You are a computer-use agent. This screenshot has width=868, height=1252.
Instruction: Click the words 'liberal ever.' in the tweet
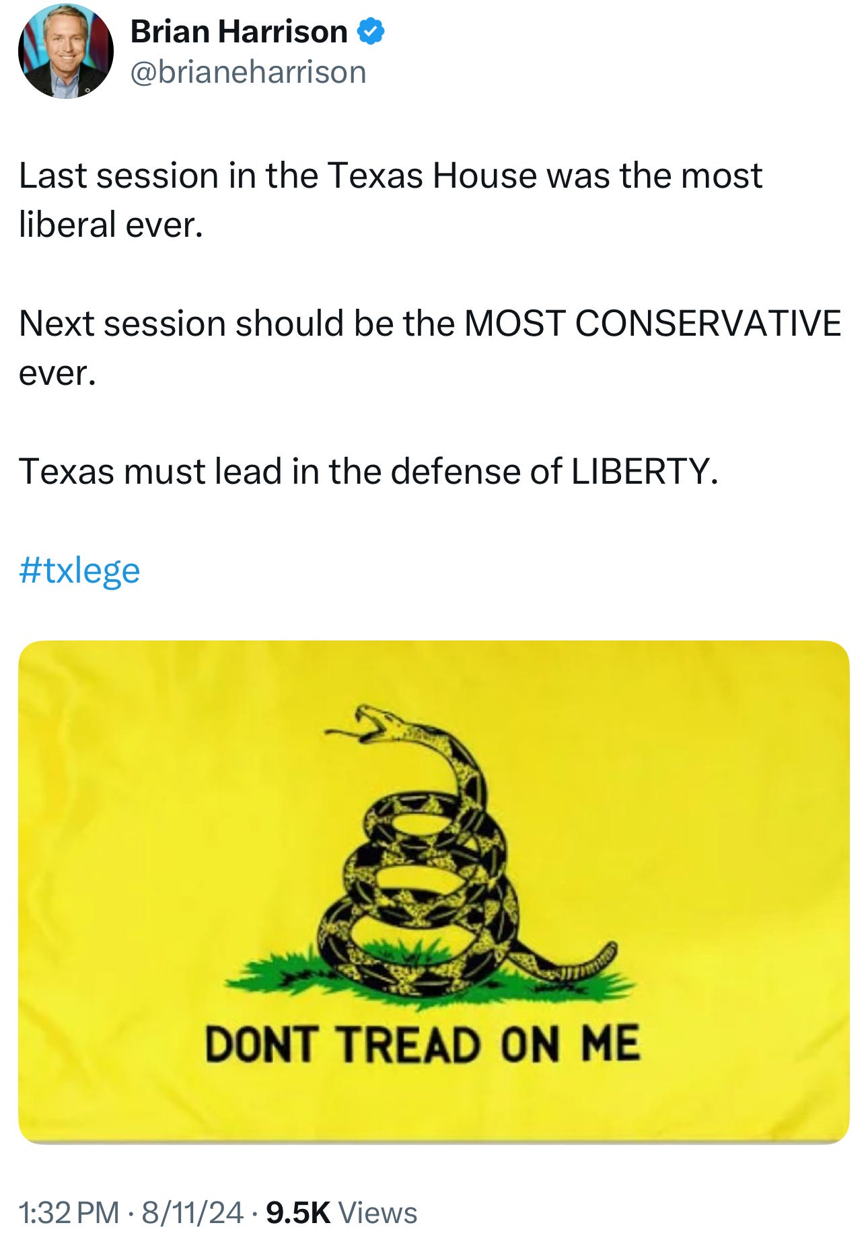point(111,225)
